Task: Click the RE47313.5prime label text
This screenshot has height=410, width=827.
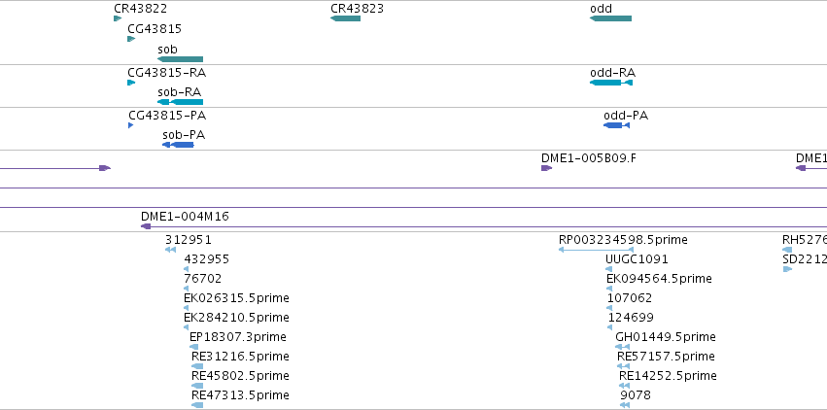Action: [x=240, y=395]
